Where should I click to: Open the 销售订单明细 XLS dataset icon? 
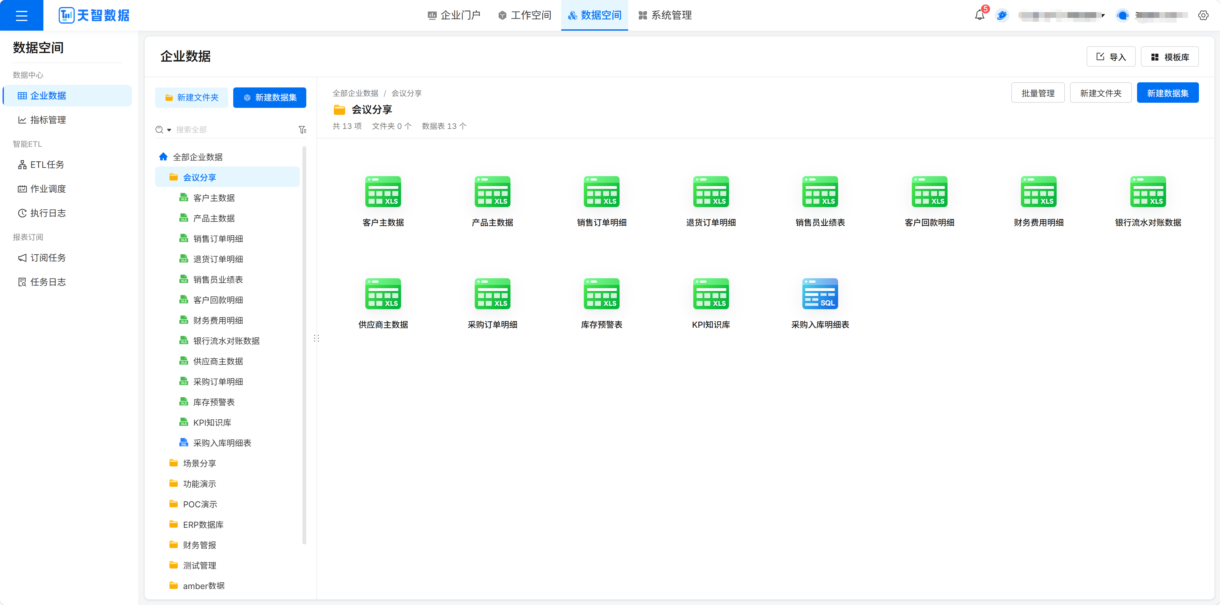[x=601, y=191]
